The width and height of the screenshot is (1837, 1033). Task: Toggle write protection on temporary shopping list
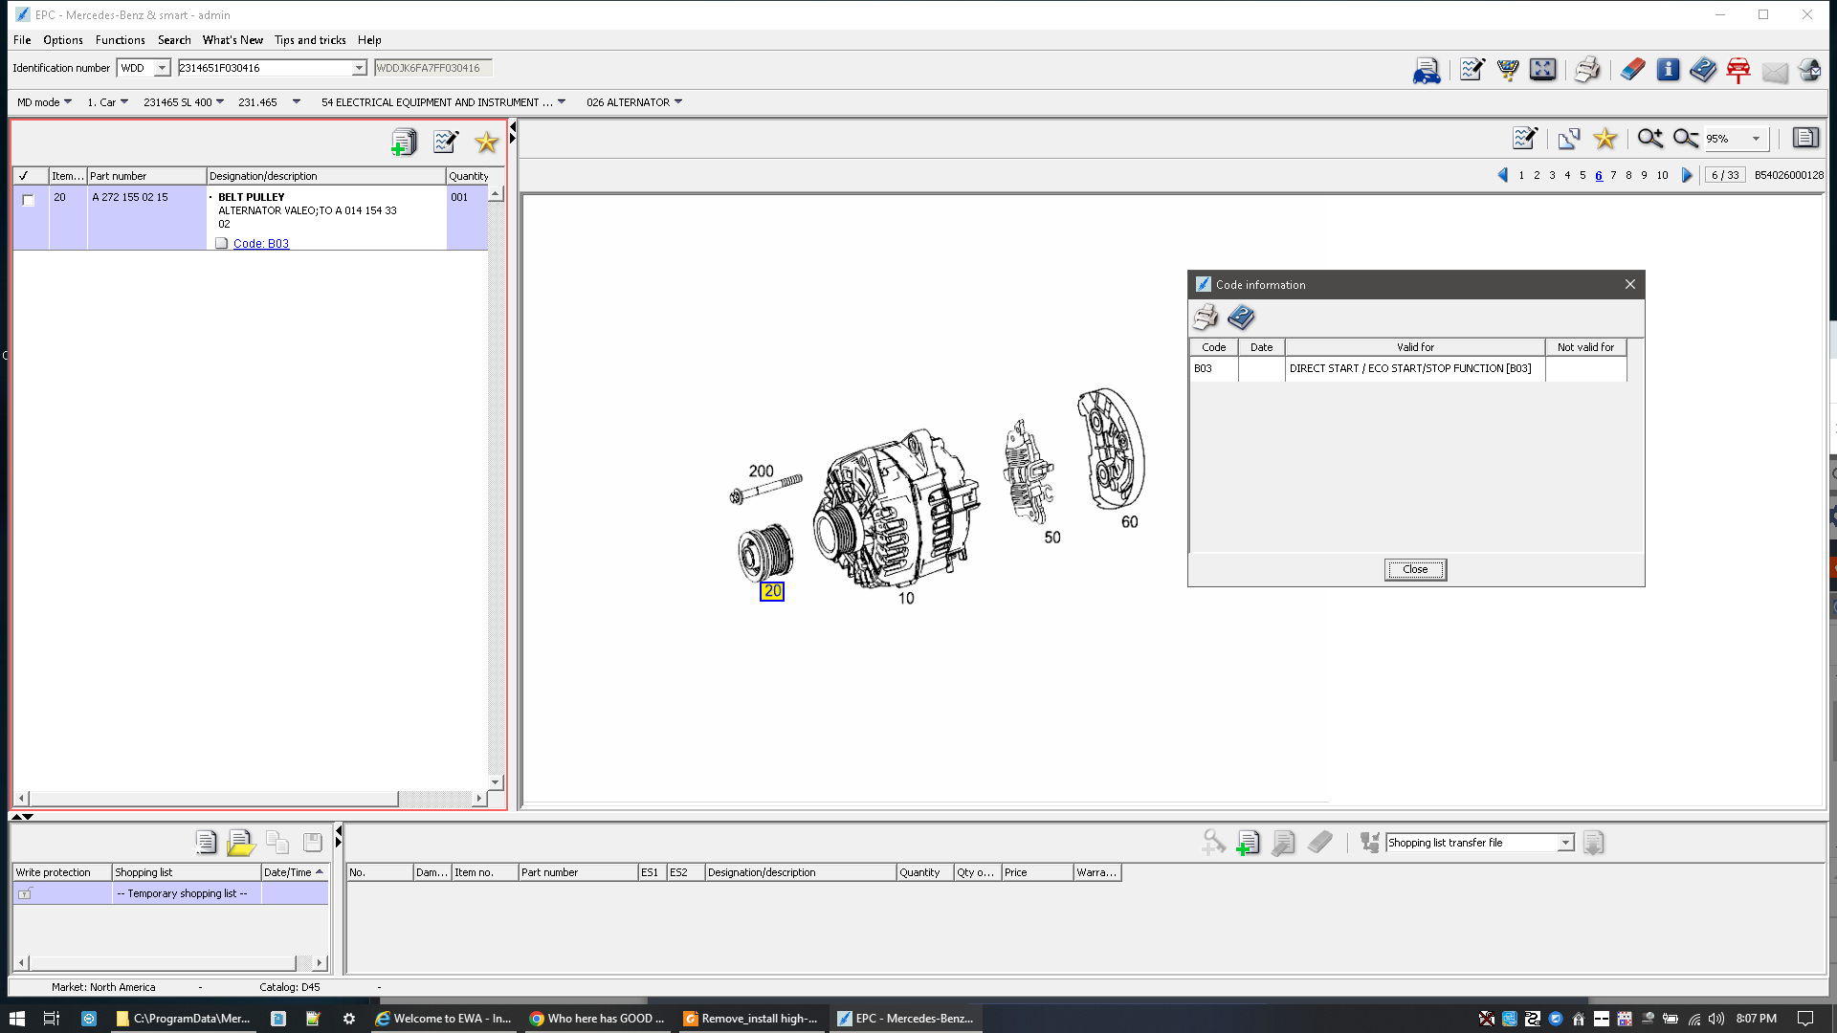(25, 893)
